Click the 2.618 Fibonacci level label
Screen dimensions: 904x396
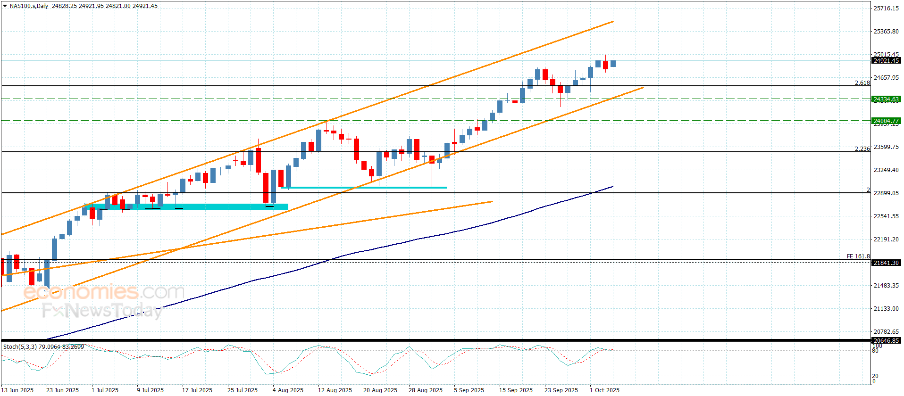click(862, 83)
